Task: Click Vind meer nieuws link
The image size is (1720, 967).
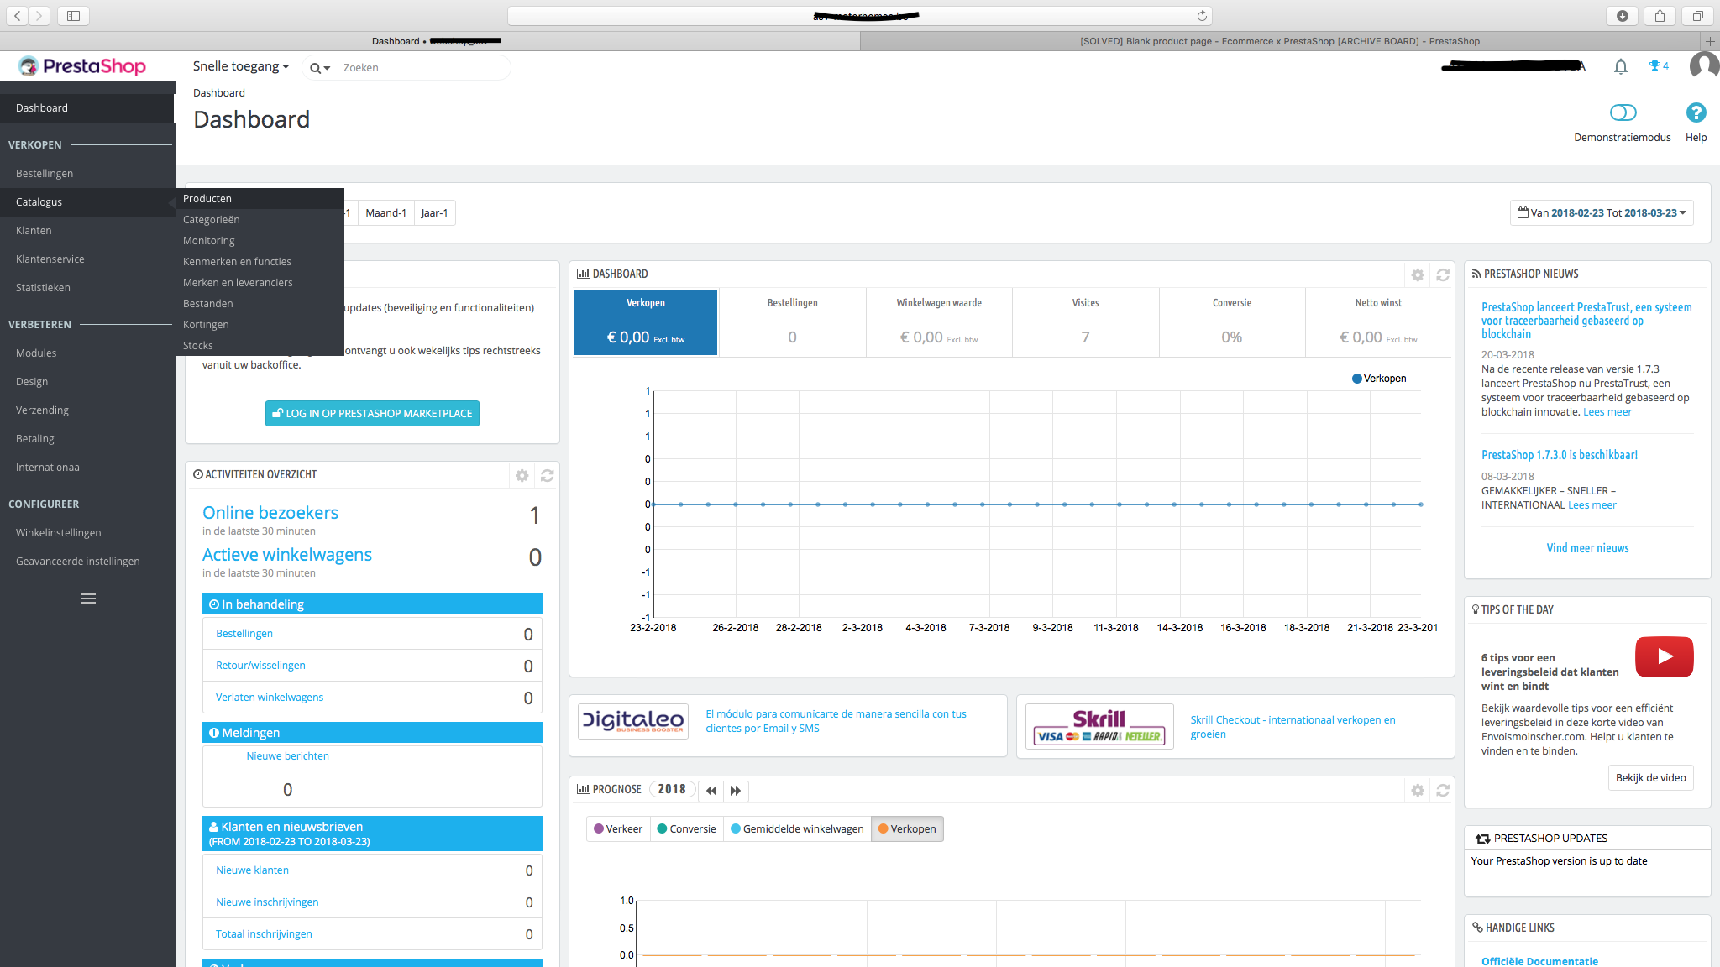Action: tap(1587, 548)
